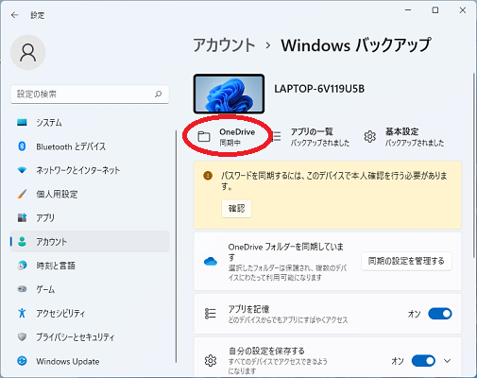Click the ゲーム controller icon
The height and width of the screenshot is (378, 477).
tap(22, 289)
